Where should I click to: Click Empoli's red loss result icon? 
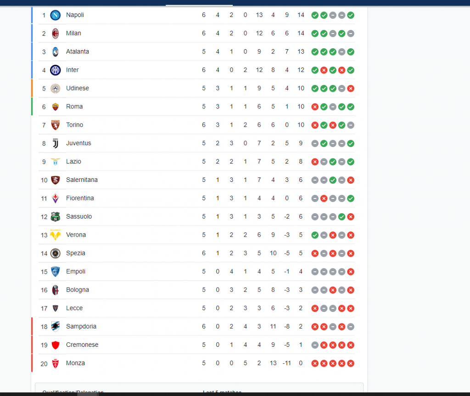pos(351,272)
